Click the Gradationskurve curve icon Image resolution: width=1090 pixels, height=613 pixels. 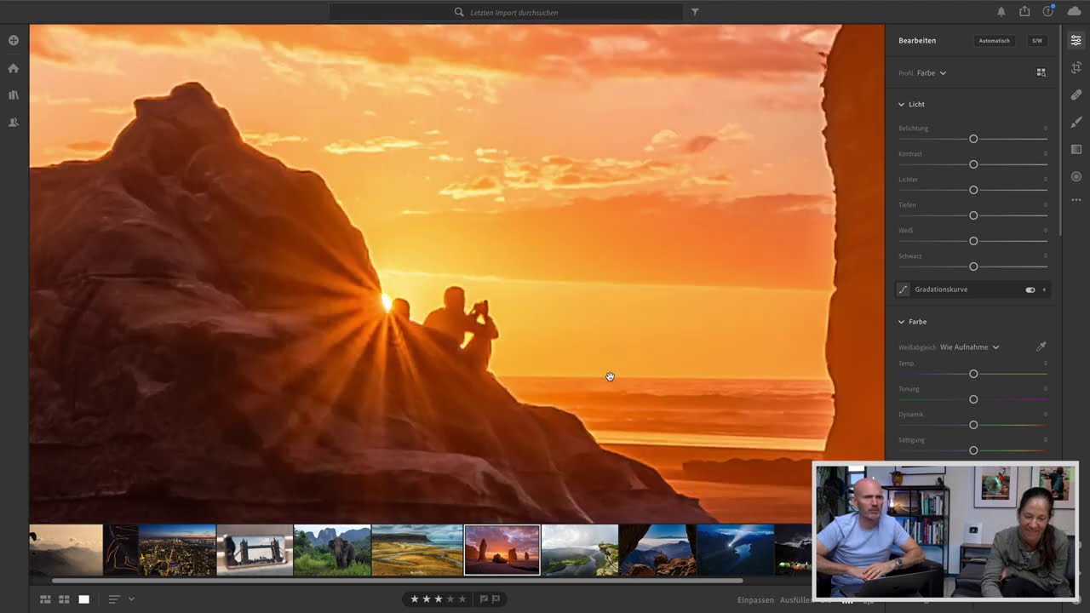point(904,289)
